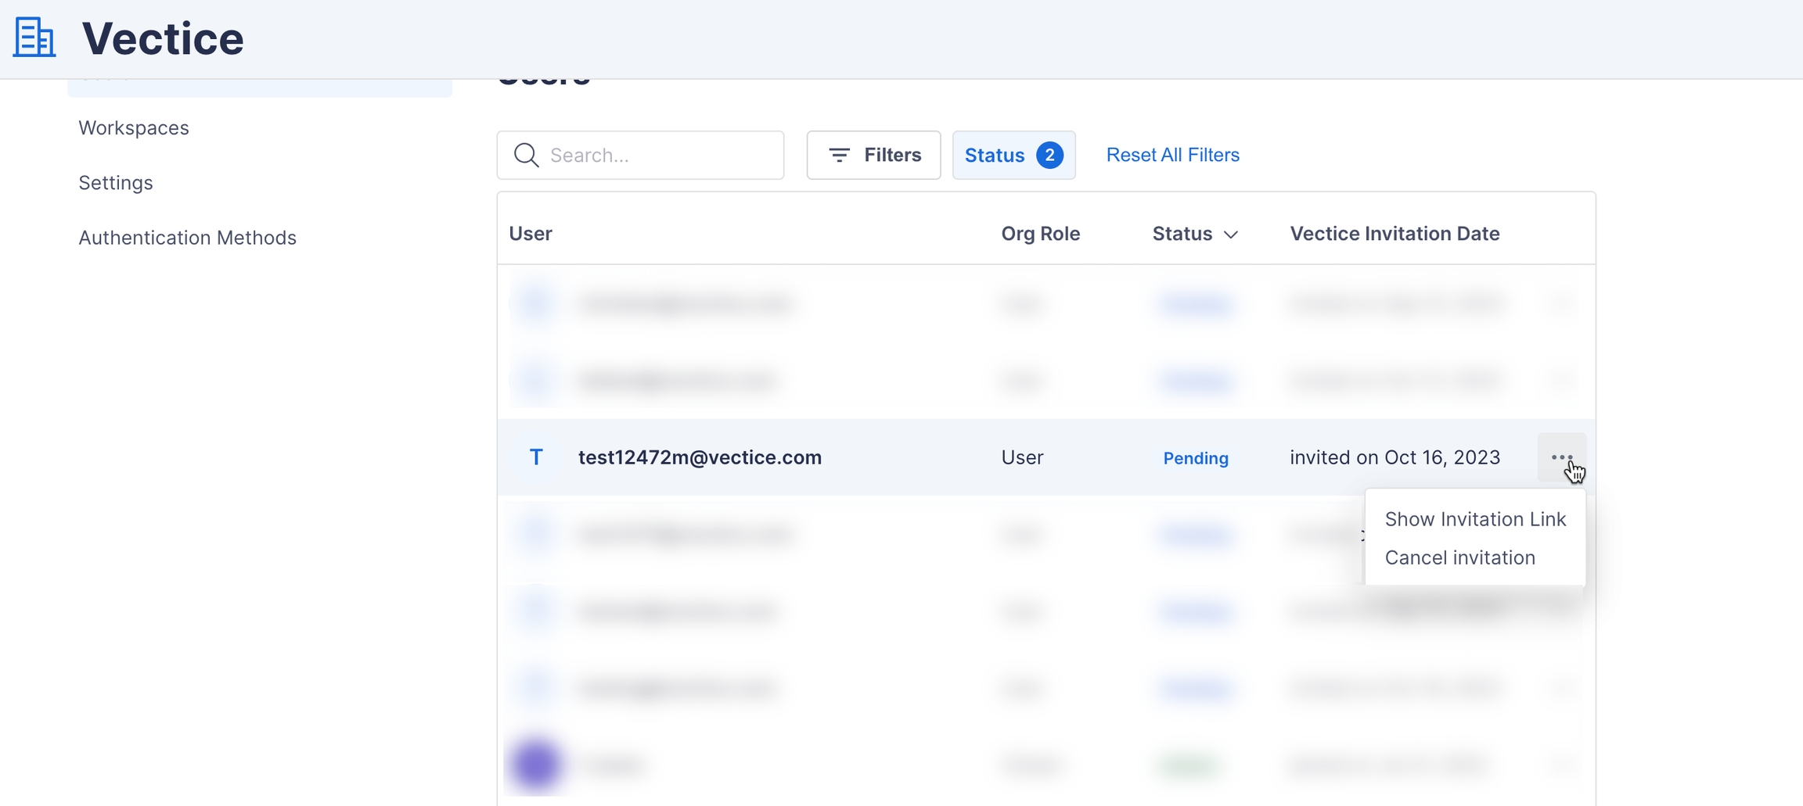Open Authentication Methods in sidebar

pos(187,238)
